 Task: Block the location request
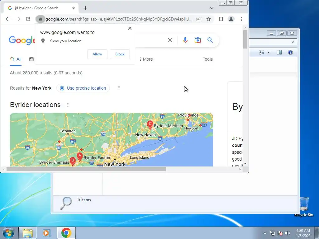click(x=120, y=54)
